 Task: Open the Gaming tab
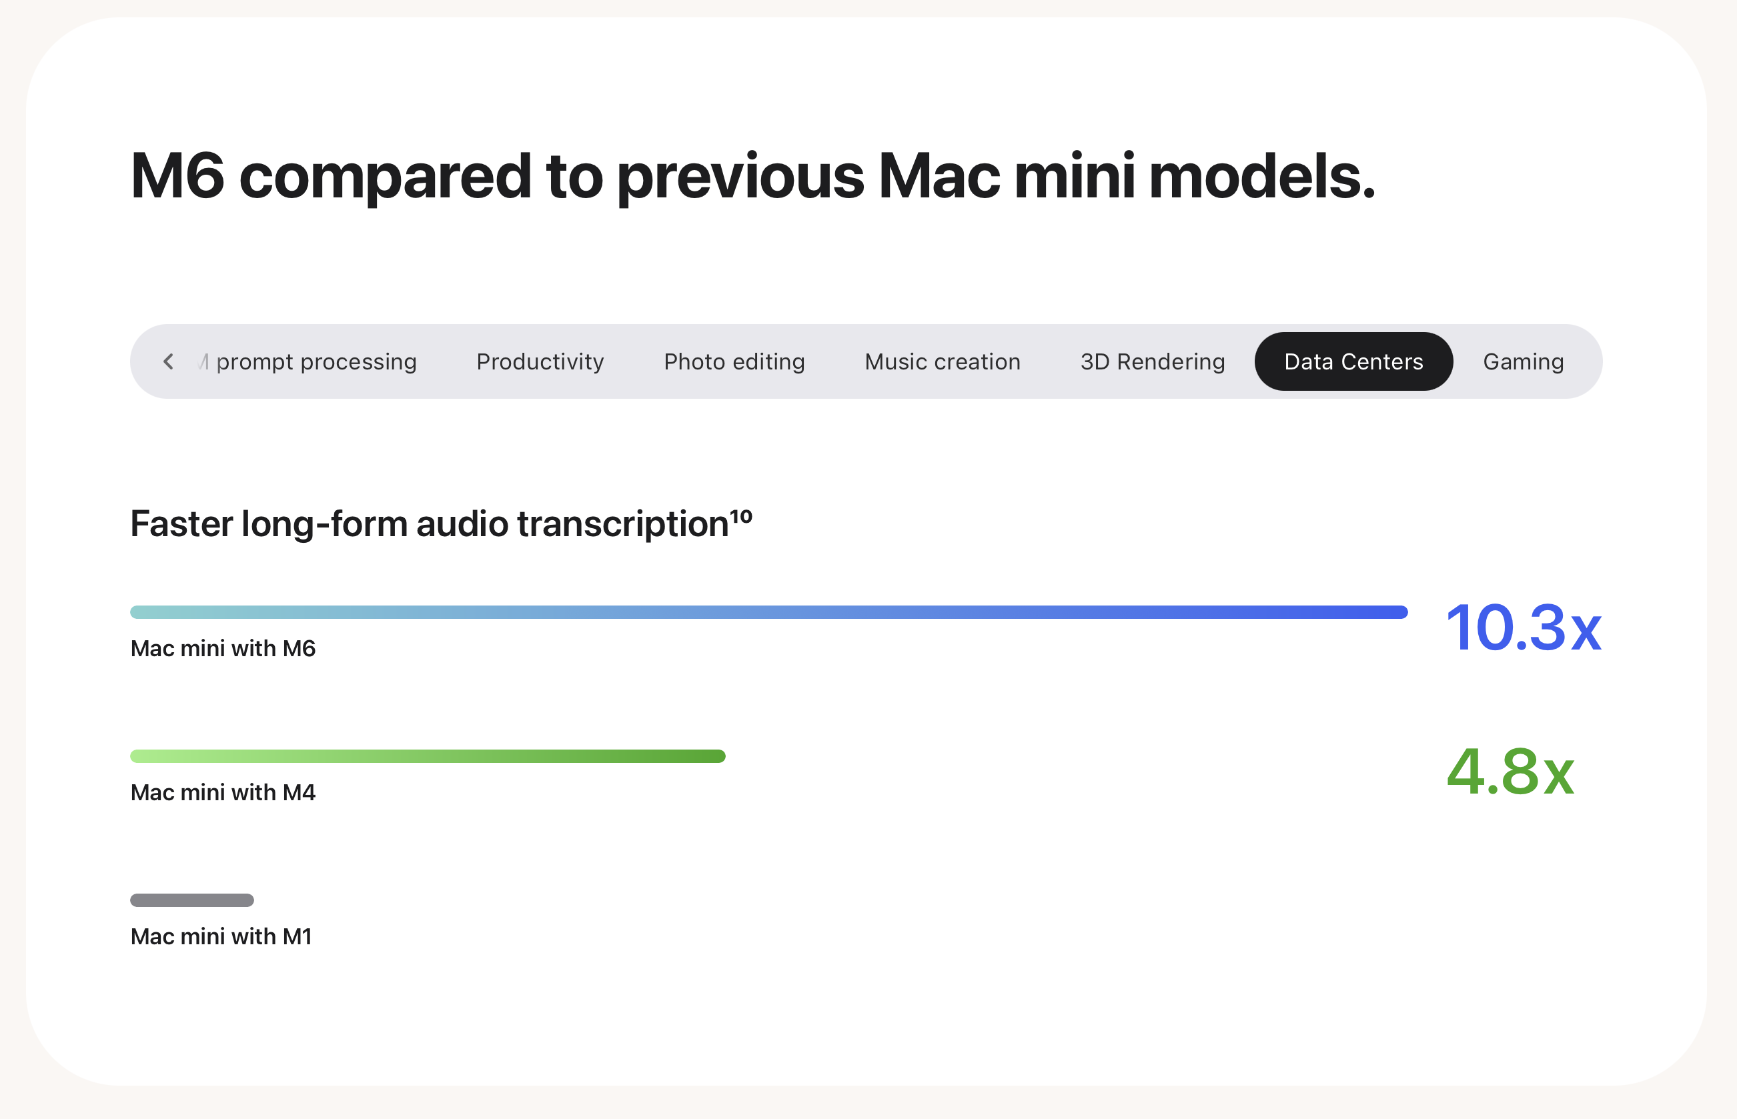click(1523, 361)
